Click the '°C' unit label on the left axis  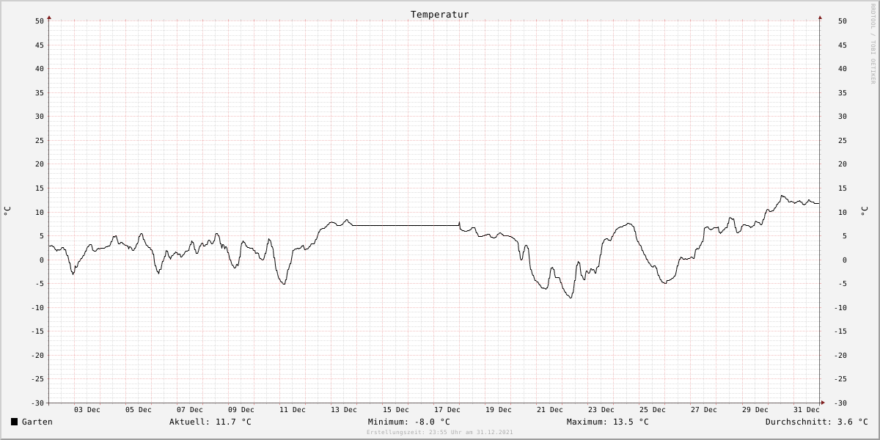coord(7,211)
